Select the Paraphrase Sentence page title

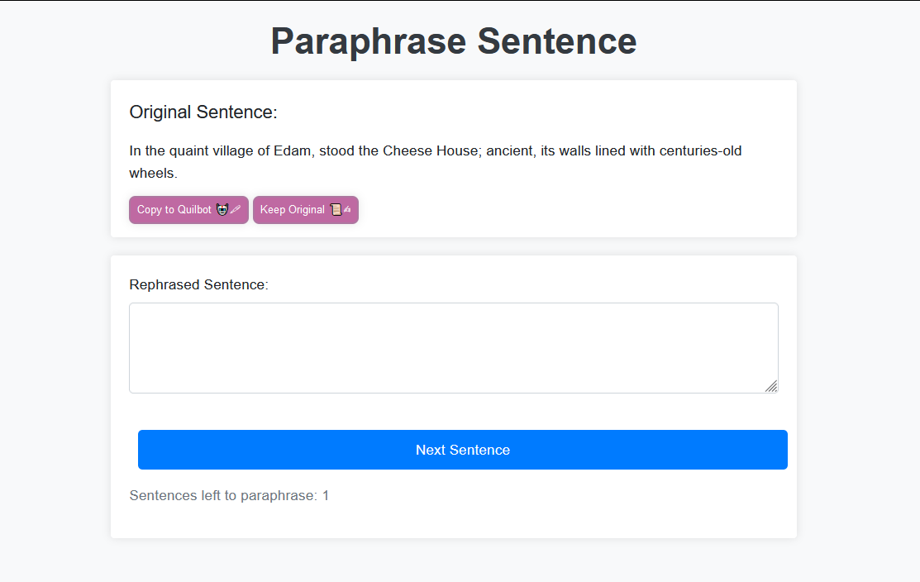point(454,41)
